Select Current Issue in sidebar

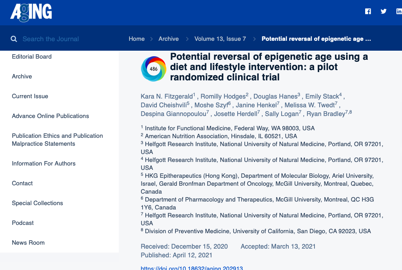[x=30, y=96]
